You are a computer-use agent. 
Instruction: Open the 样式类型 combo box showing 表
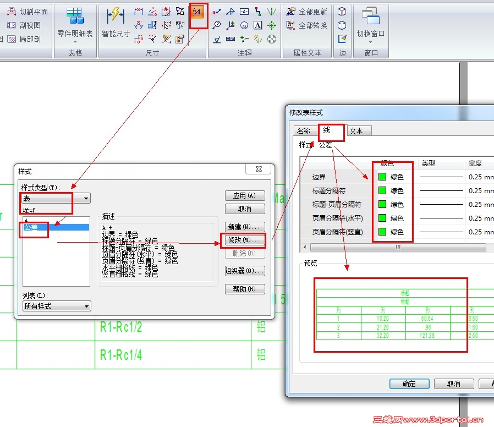[x=56, y=198]
